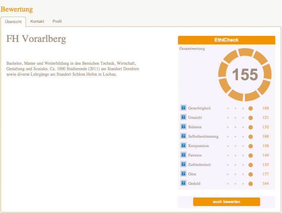The width and height of the screenshot is (282, 213).
Task: Click the Fairness score 149
Action: pyautogui.click(x=265, y=155)
